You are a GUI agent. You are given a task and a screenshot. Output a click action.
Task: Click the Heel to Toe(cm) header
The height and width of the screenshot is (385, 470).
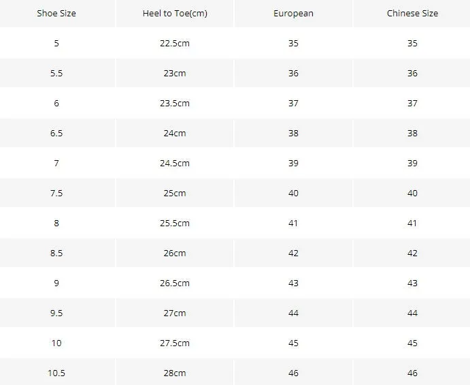[x=175, y=14]
